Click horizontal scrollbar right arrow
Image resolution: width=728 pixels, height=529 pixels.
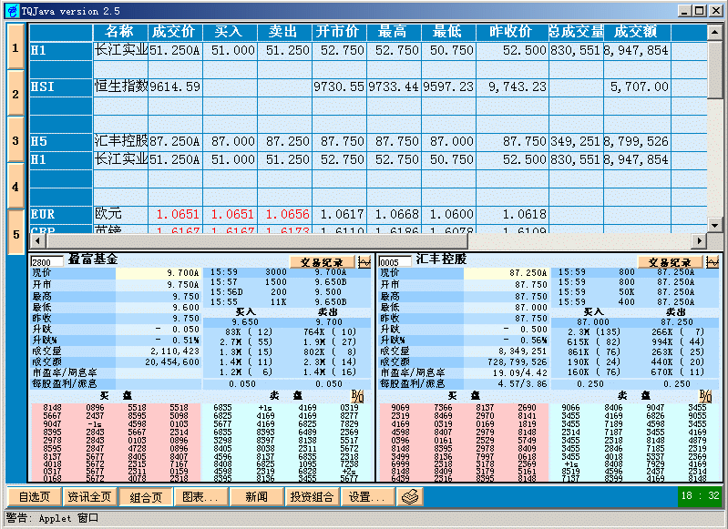[x=699, y=241]
